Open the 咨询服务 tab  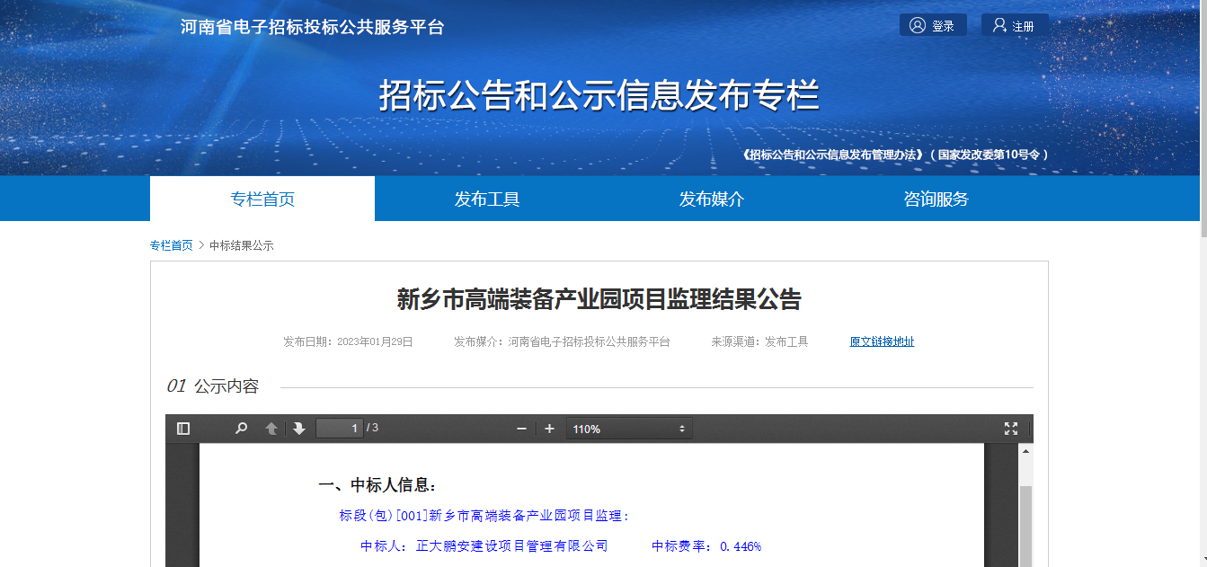click(x=936, y=199)
